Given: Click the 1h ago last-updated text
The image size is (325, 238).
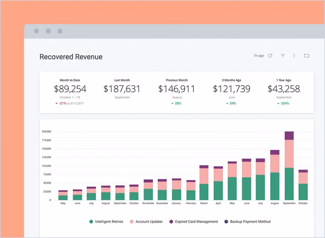Looking at the screenshot, I should click(258, 56).
